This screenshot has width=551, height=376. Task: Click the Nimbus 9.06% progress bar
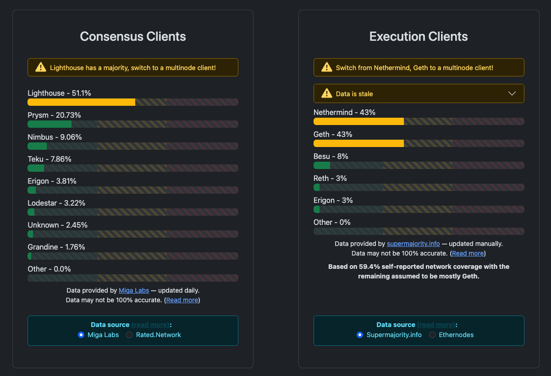point(133,146)
